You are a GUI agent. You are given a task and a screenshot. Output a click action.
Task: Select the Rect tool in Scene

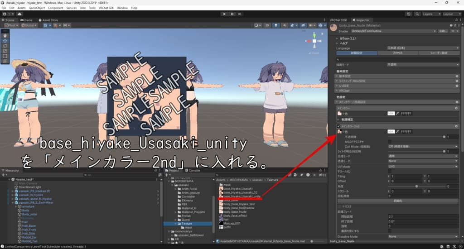pyautogui.click(x=5, y=56)
